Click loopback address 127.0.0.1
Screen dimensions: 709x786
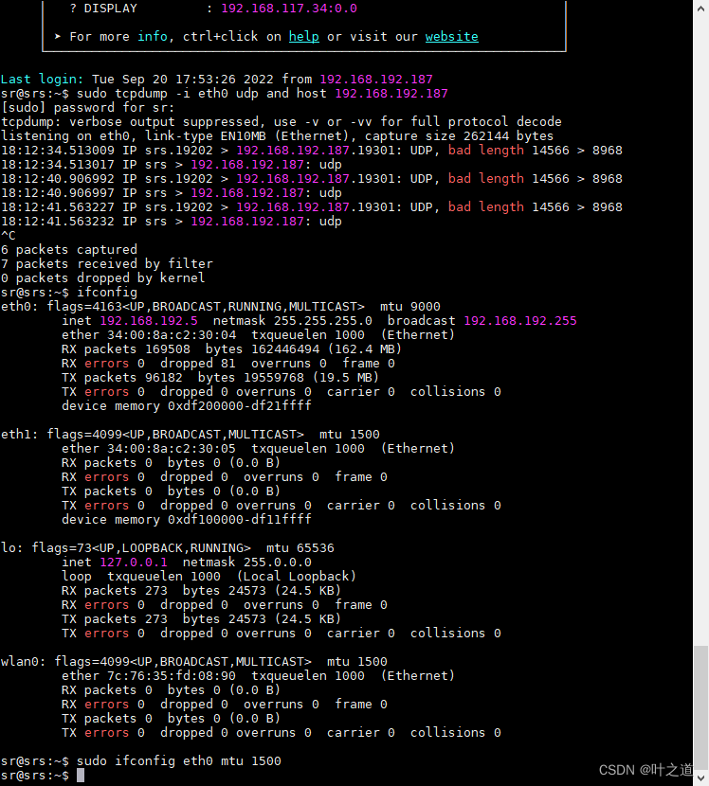[134, 562]
